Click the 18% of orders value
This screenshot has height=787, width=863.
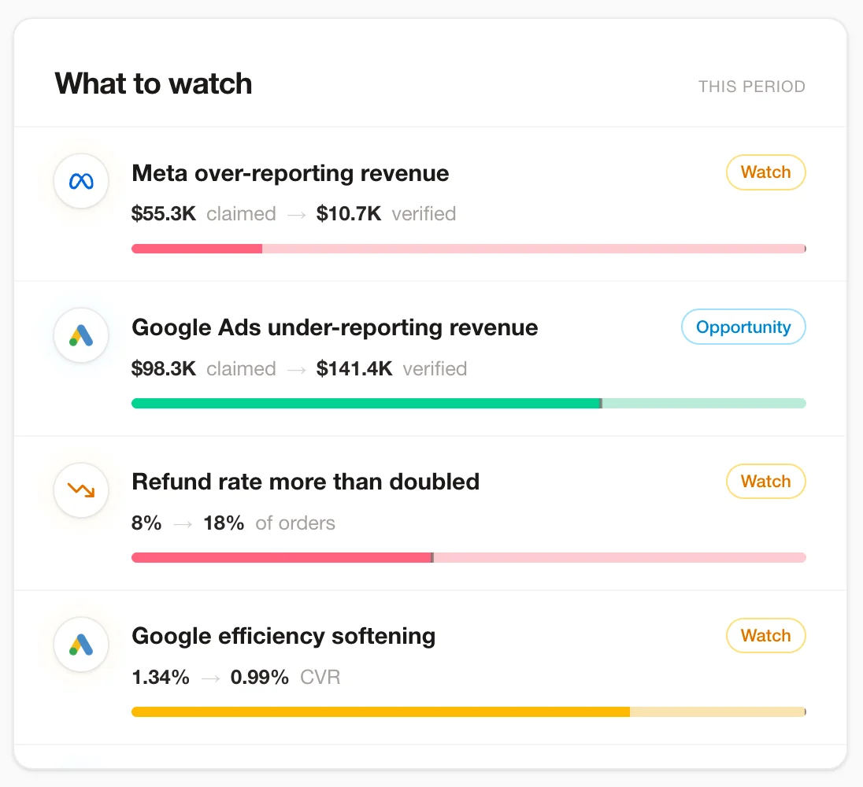point(224,523)
